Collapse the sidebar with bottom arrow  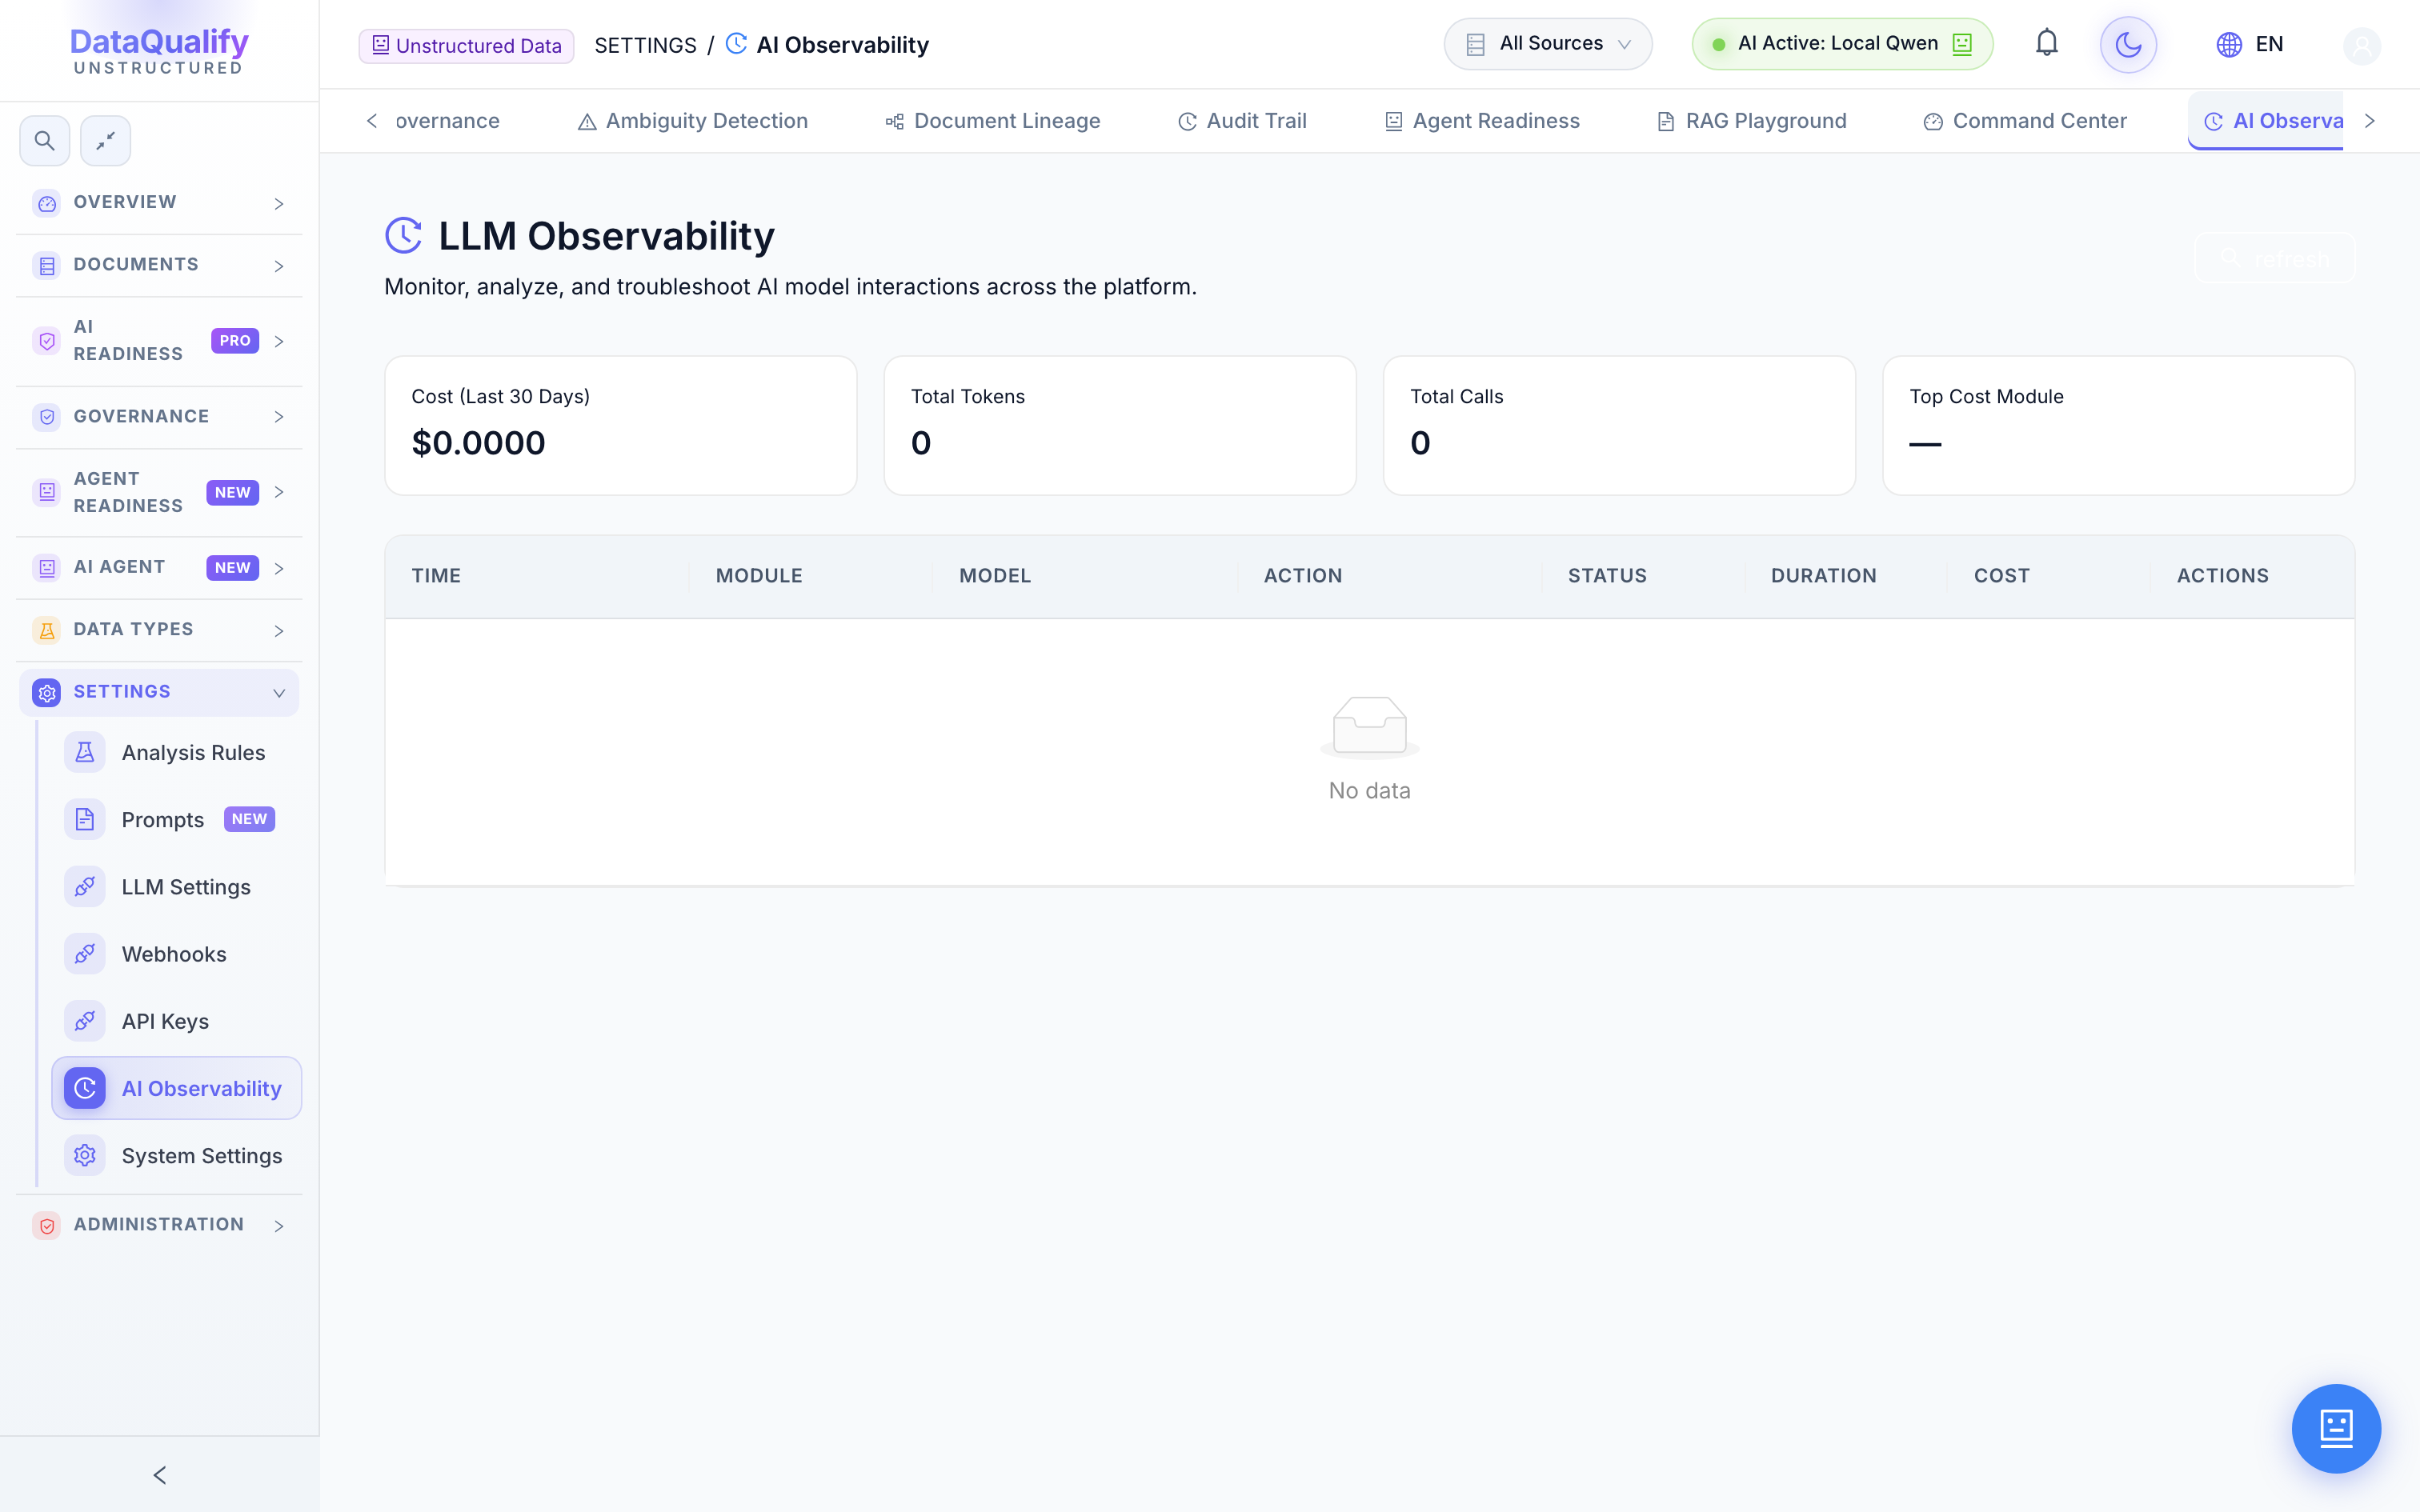click(x=159, y=1475)
